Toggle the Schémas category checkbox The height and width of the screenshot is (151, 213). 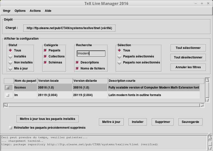[x=45, y=62]
